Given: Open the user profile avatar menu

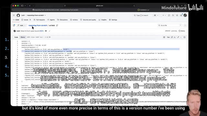Looking at the screenshot, I should pos(185,15).
